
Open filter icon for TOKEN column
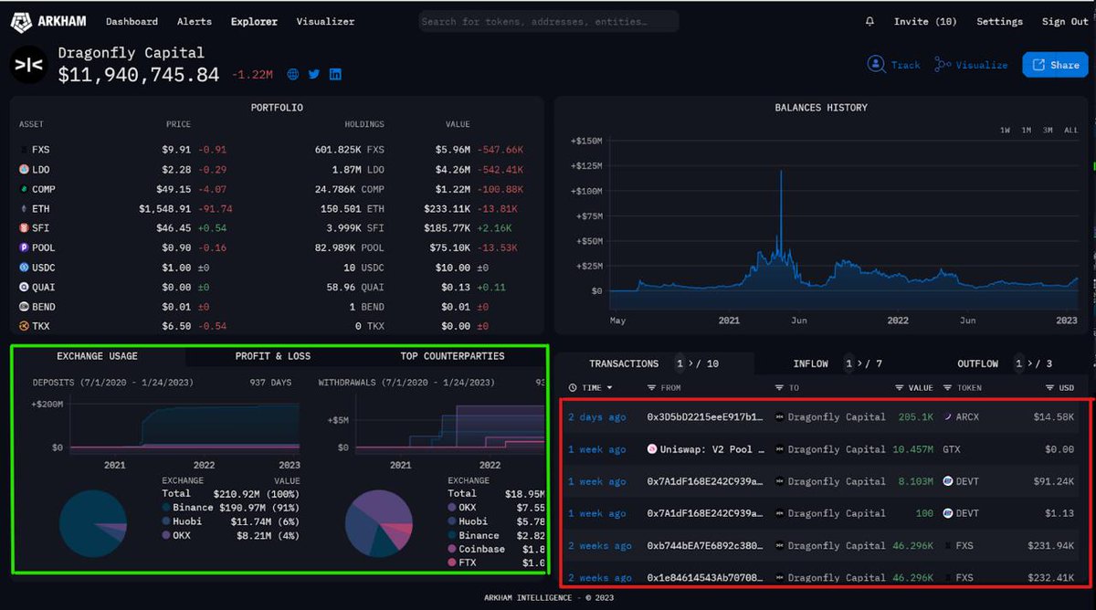click(x=947, y=388)
